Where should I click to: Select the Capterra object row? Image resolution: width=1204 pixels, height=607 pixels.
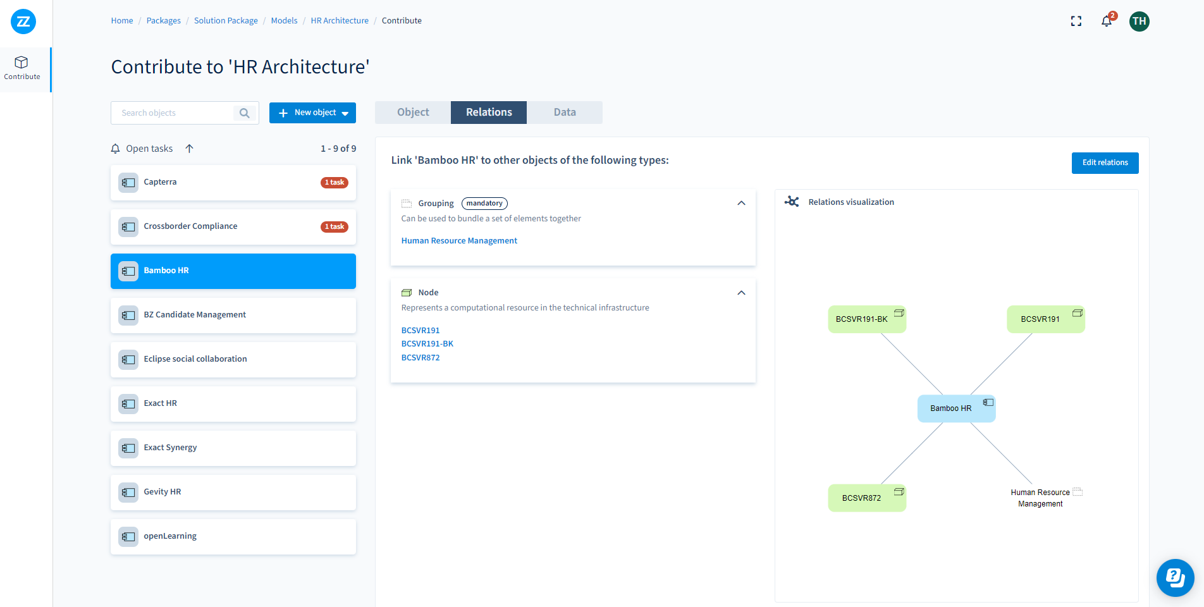pos(233,183)
